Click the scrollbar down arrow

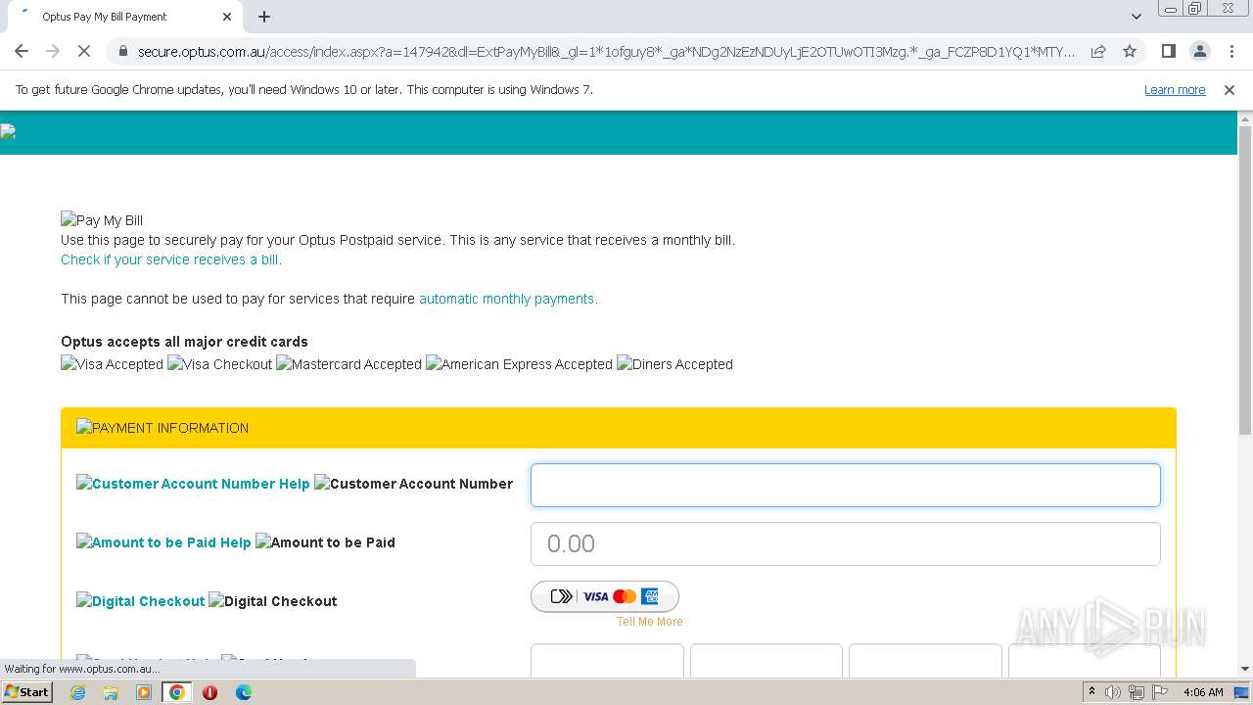[x=1245, y=669]
